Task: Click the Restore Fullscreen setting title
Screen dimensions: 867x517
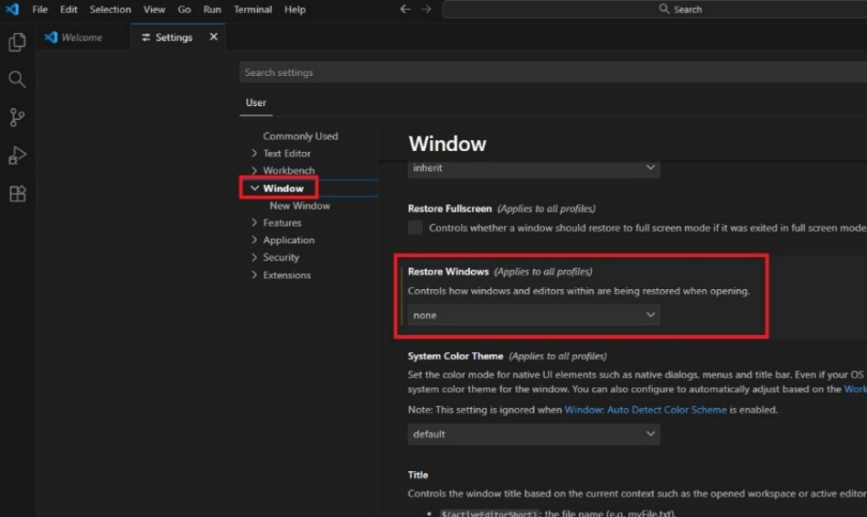Action: 450,209
